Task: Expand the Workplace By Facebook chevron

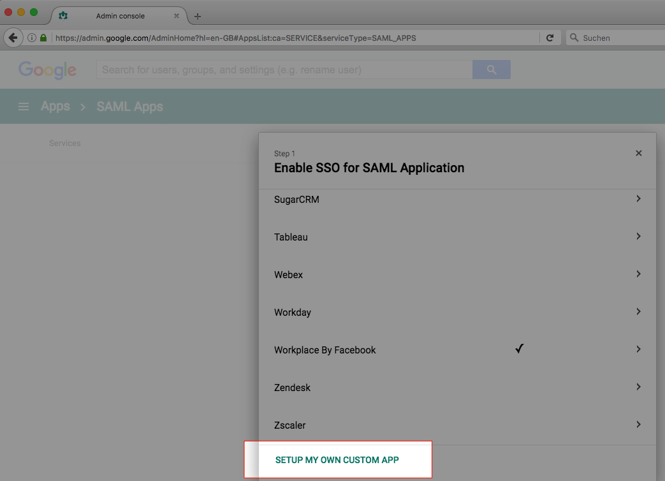Action: click(638, 349)
